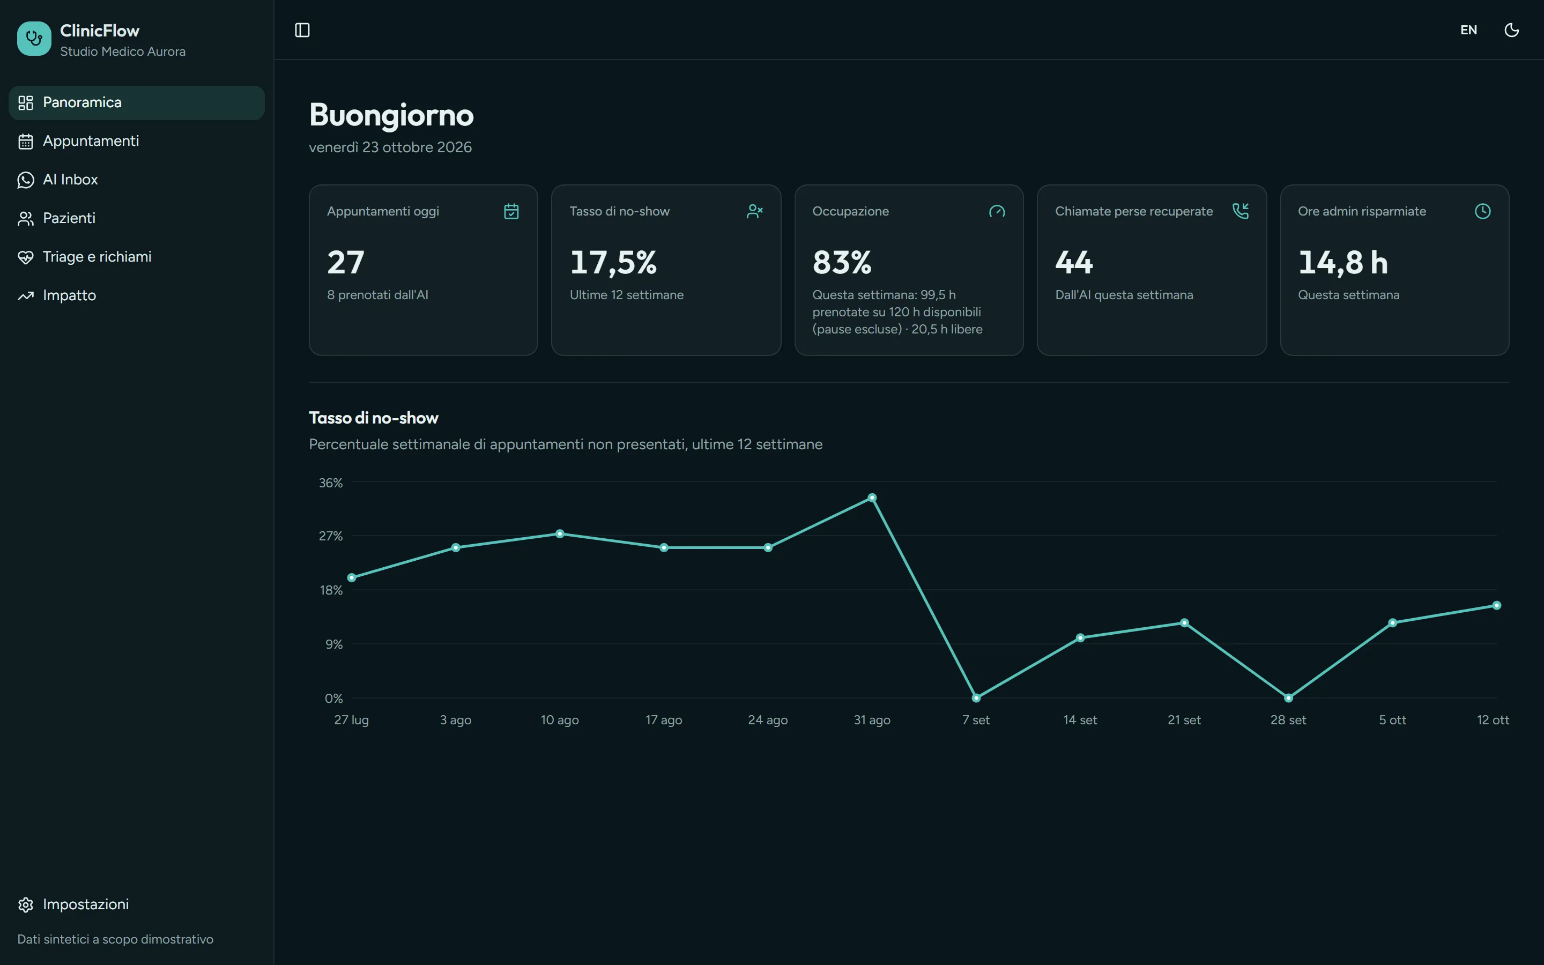Click the ClinicFlow stethoscope logo

point(34,39)
